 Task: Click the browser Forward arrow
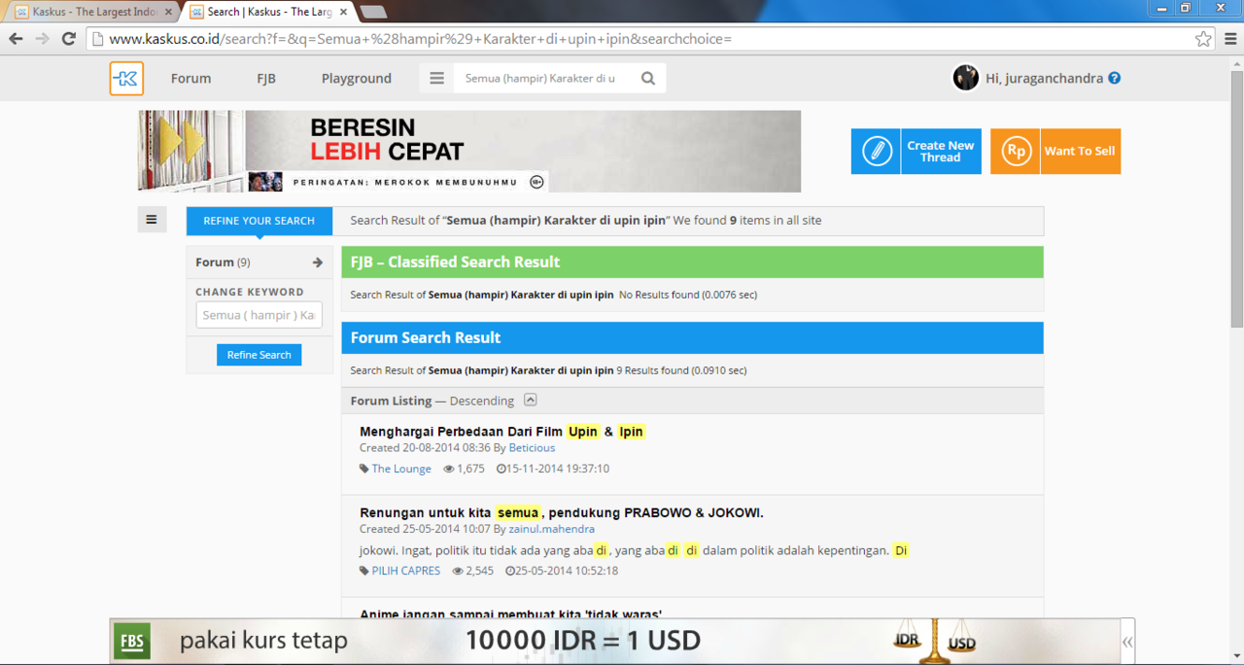coord(42,39)
